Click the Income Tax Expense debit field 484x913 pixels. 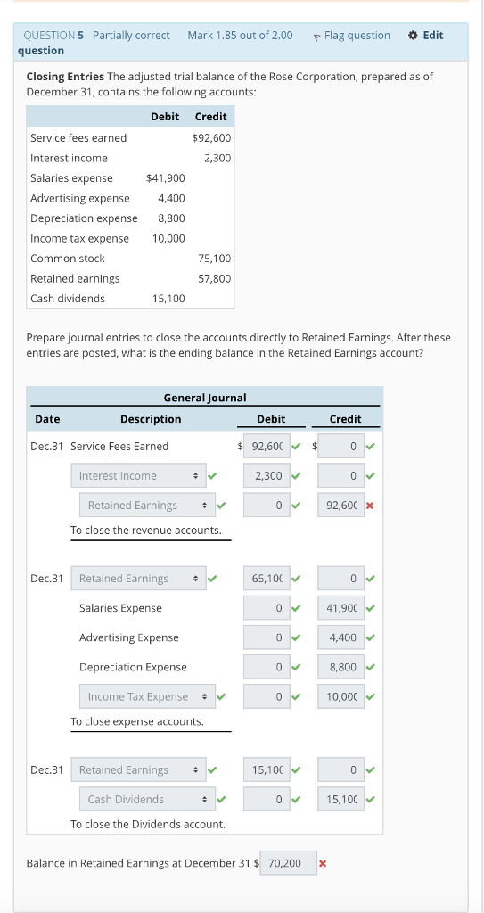[267, 696]
